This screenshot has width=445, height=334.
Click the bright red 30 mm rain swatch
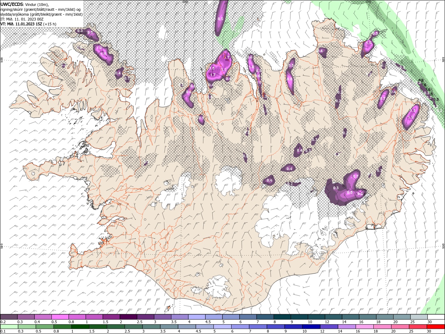pos(436,327)
